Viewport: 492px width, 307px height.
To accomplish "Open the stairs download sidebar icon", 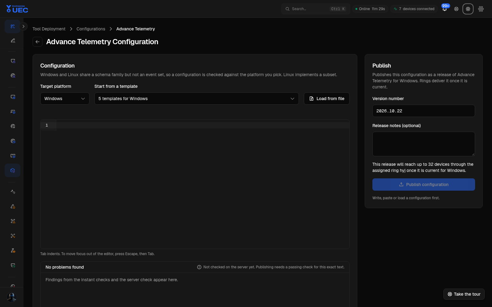I will [13, 41].
